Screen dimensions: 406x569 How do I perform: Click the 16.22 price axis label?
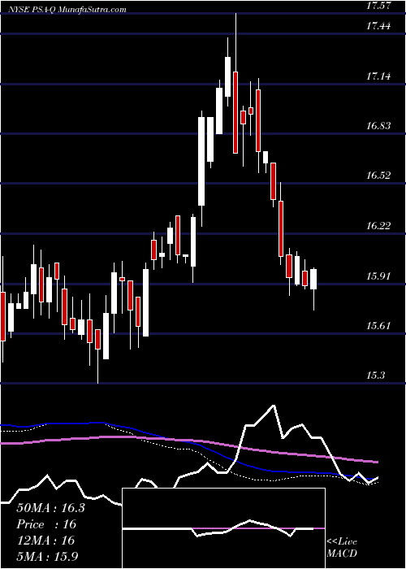pos(378,226)
